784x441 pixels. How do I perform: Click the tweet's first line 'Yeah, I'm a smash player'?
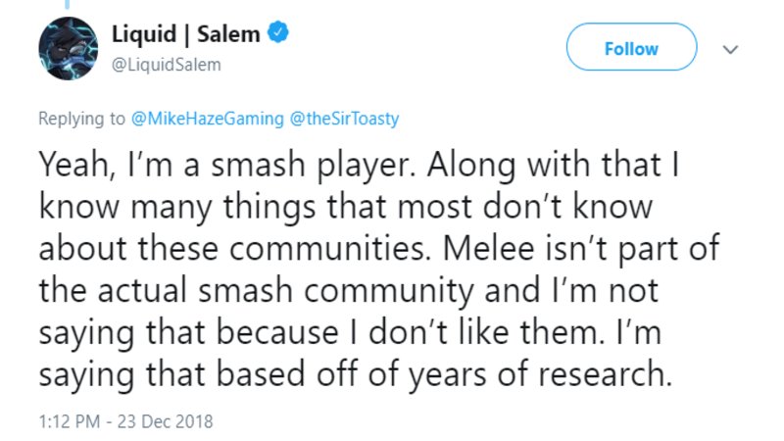(226, 165)
